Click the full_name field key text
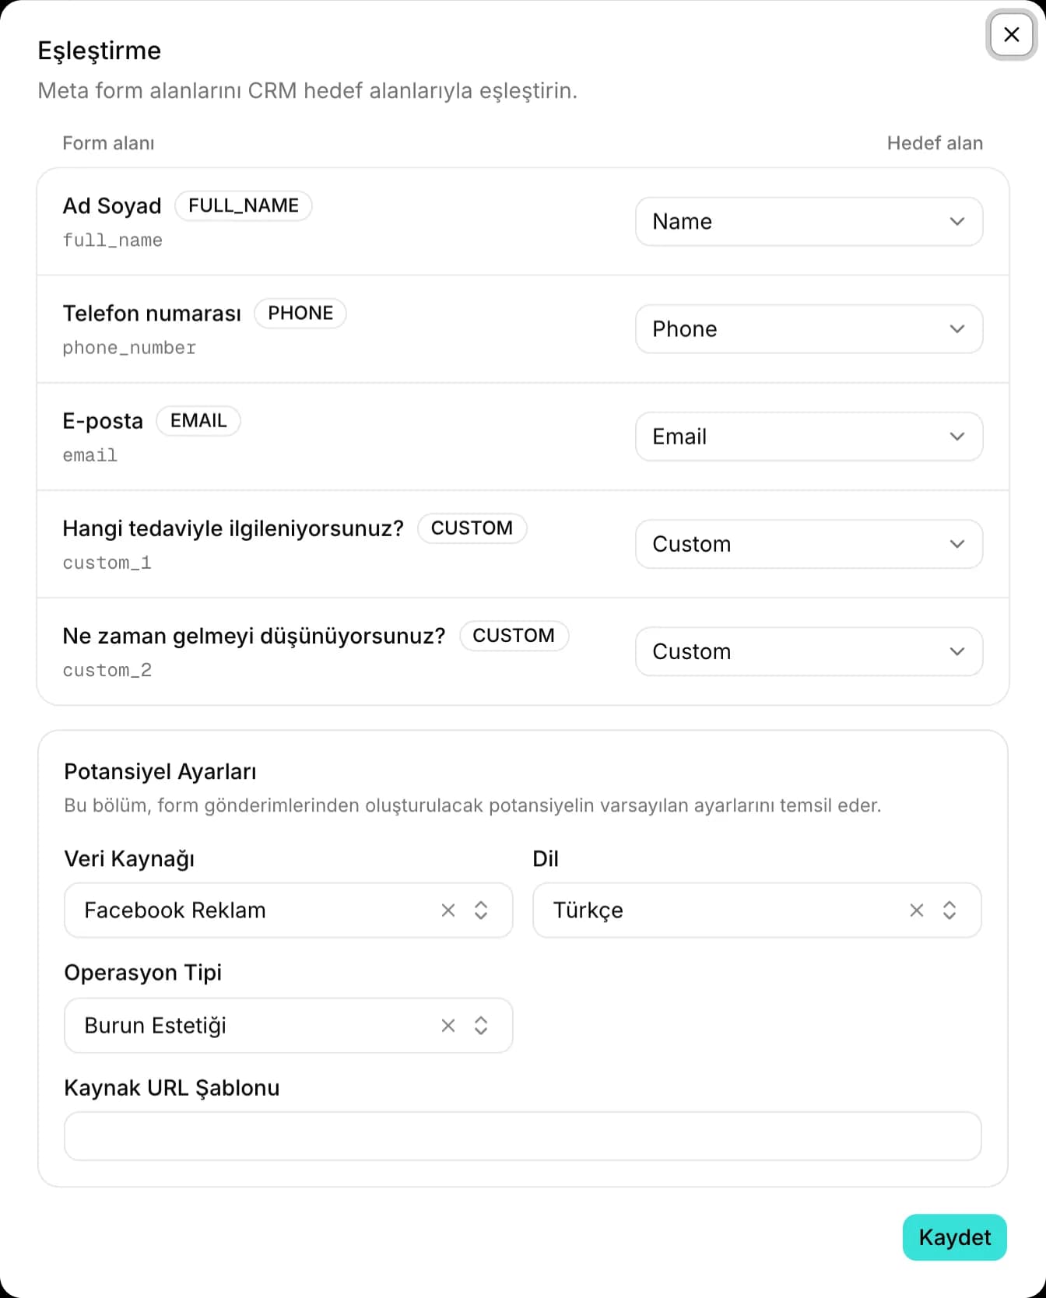Screen dimensions: 1046x1298 [113, 240]
